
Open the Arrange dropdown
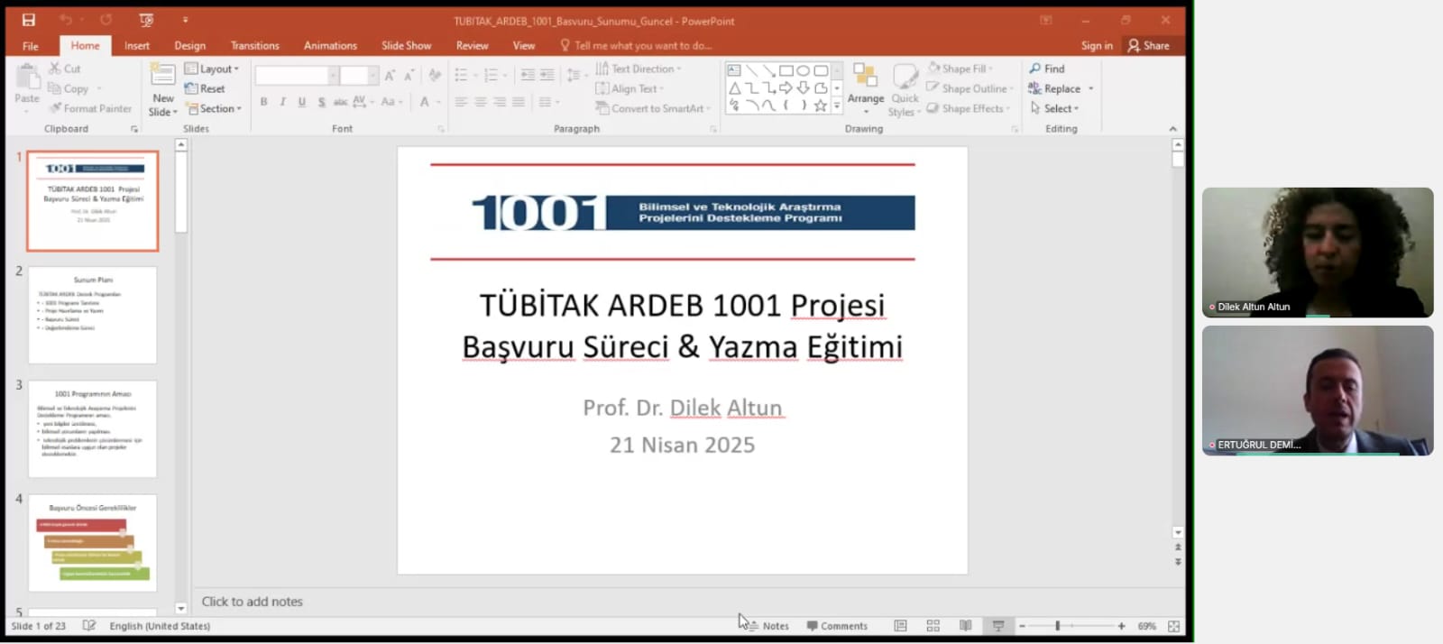866,88
